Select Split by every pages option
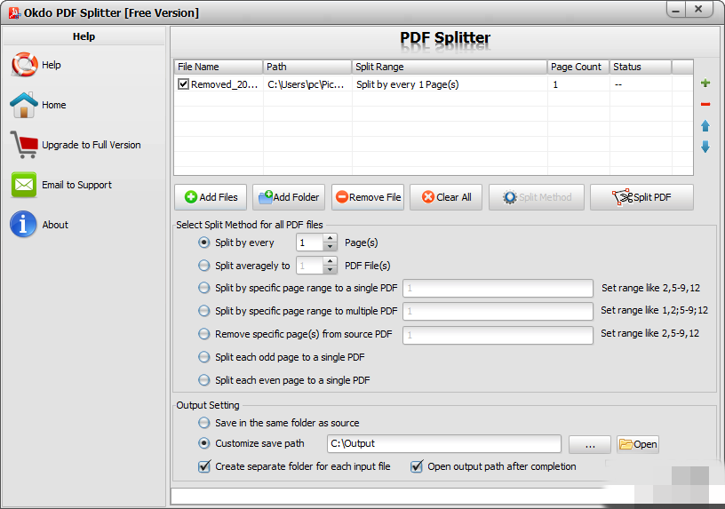 coord(204,243)
